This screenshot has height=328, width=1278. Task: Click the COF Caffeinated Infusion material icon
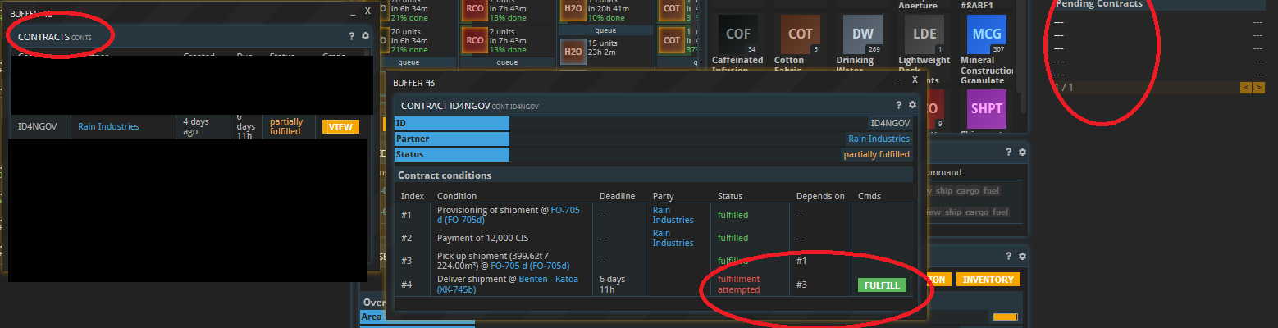click(x=737, y=34)
